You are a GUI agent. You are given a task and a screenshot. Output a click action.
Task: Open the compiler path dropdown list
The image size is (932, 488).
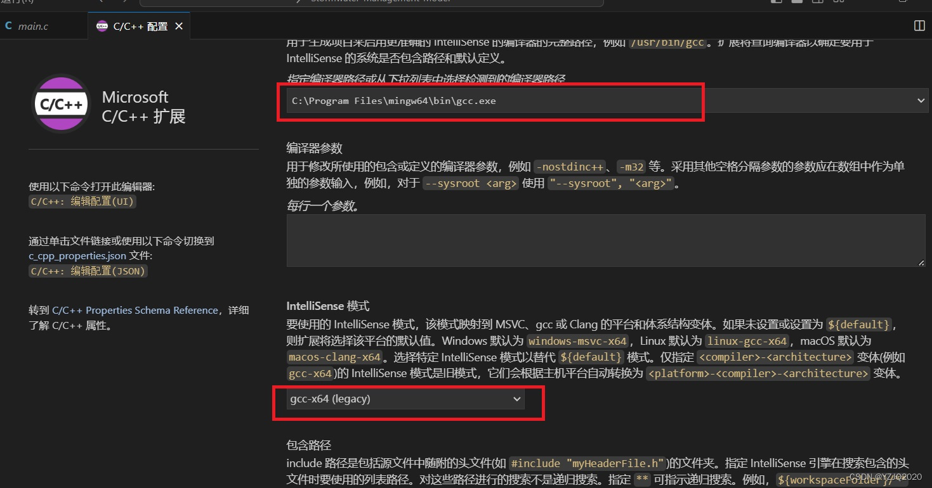point(921,100)
